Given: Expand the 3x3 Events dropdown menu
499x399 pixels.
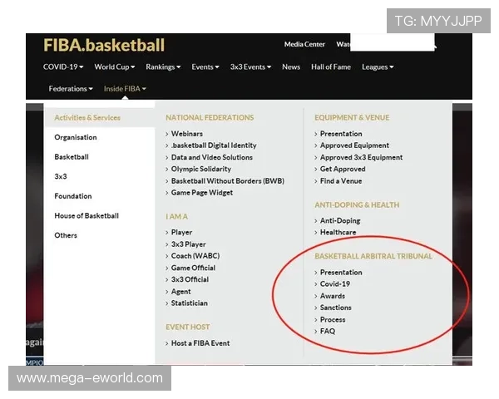Looking at the screenshot, I should [x=251, y=66].
